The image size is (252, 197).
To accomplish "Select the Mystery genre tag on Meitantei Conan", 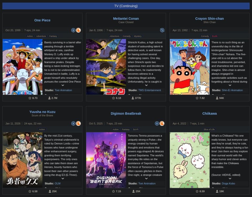I will (x=137, y=36).
